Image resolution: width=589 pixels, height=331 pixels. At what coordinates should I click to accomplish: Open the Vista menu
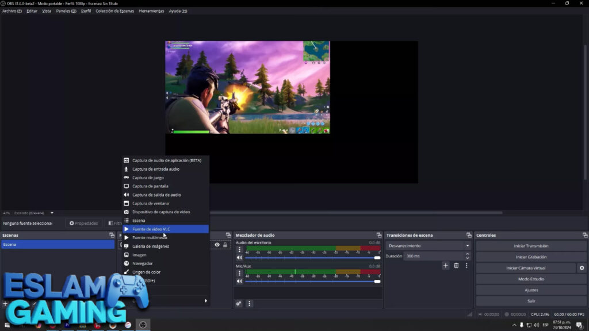click(47, 11)
